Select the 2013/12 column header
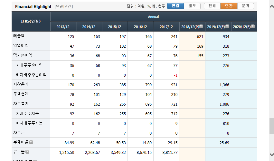The width and height of the screenshot is (274, 161). click(63, 27)
